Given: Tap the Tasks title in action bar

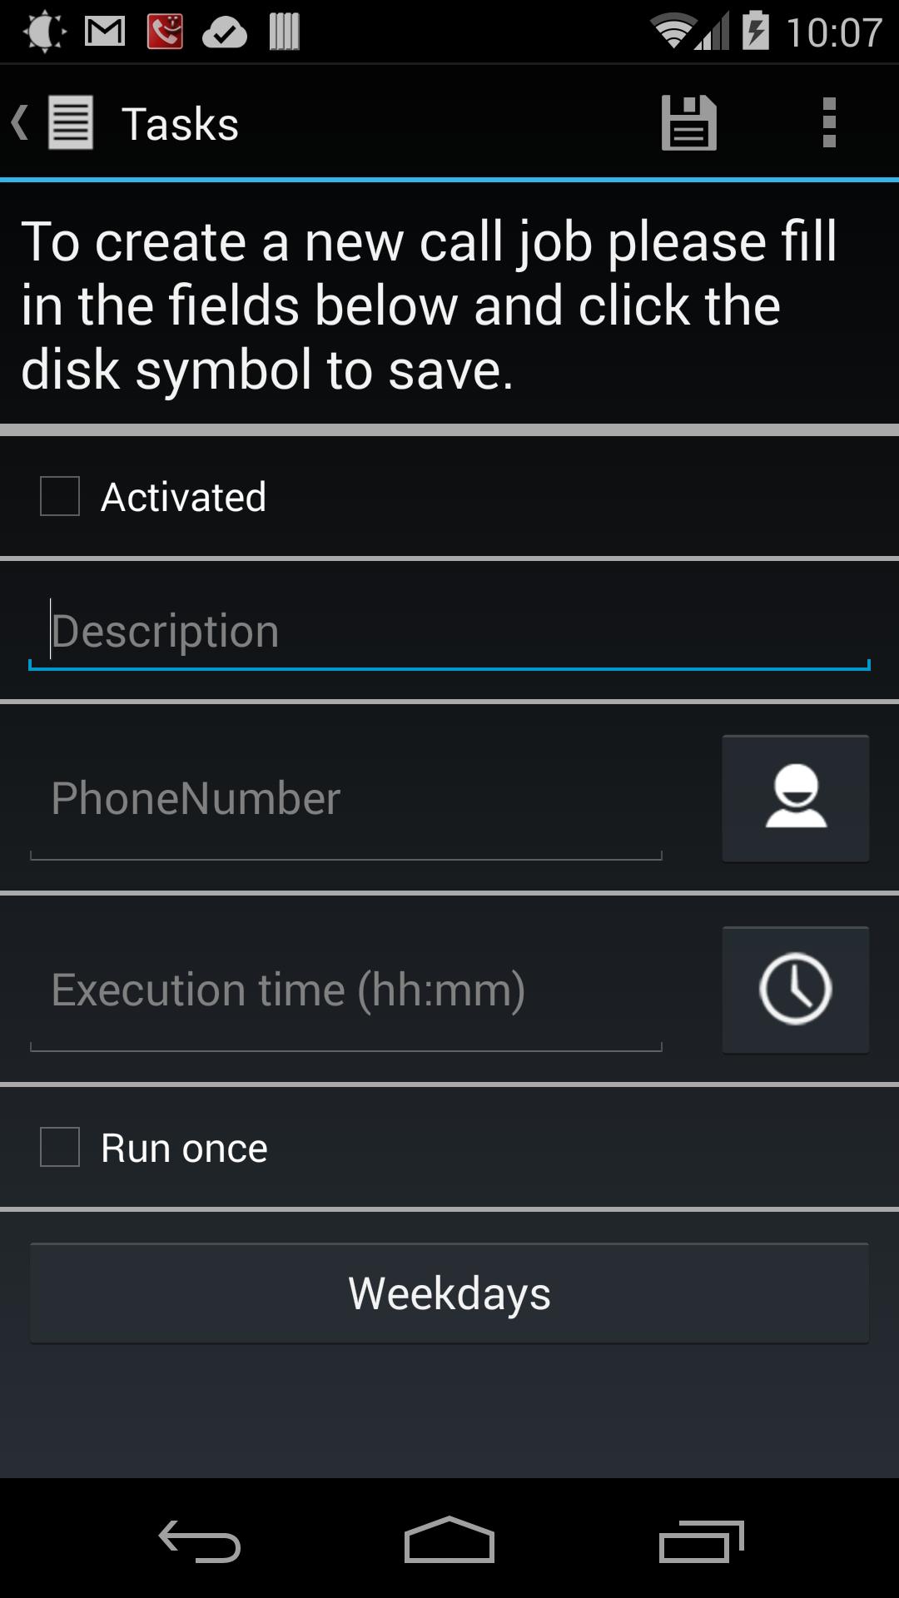Looking at the screenshot, I should point(180,124).
